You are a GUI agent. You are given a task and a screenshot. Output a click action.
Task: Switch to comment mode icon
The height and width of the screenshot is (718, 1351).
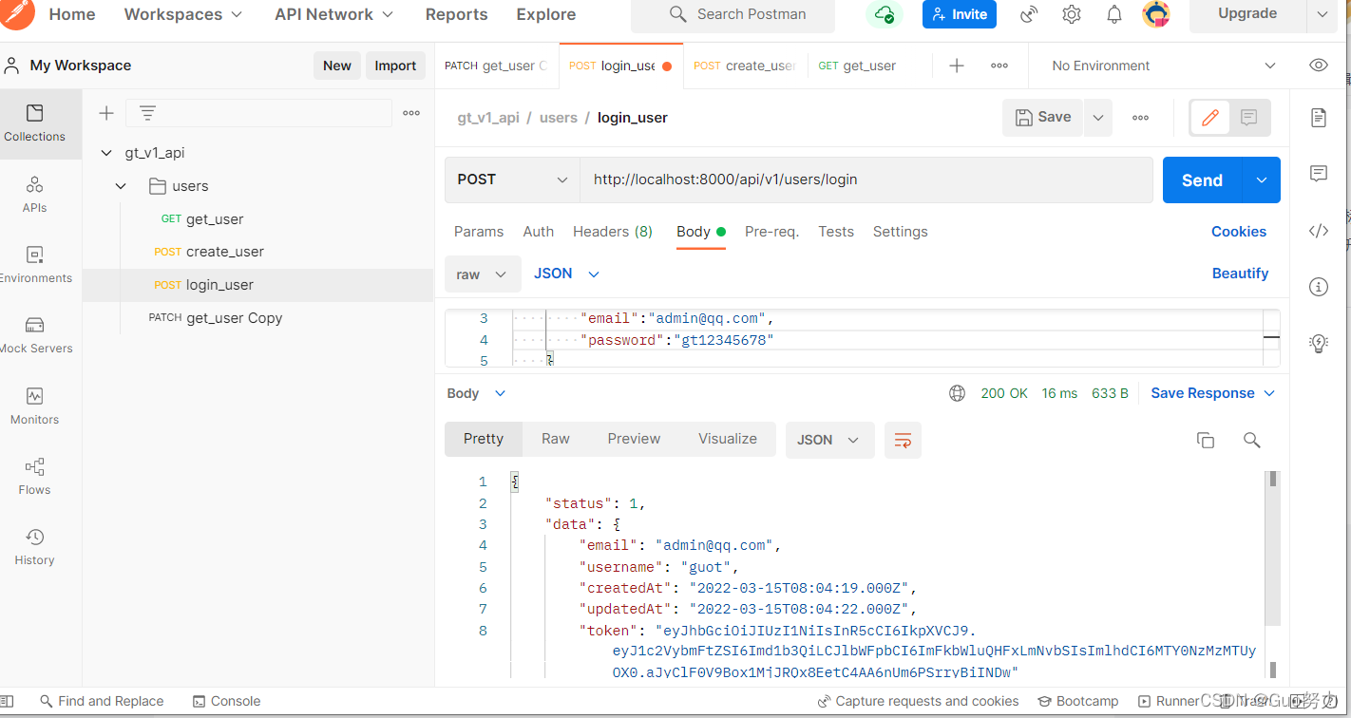click(x=1249, y=118)
